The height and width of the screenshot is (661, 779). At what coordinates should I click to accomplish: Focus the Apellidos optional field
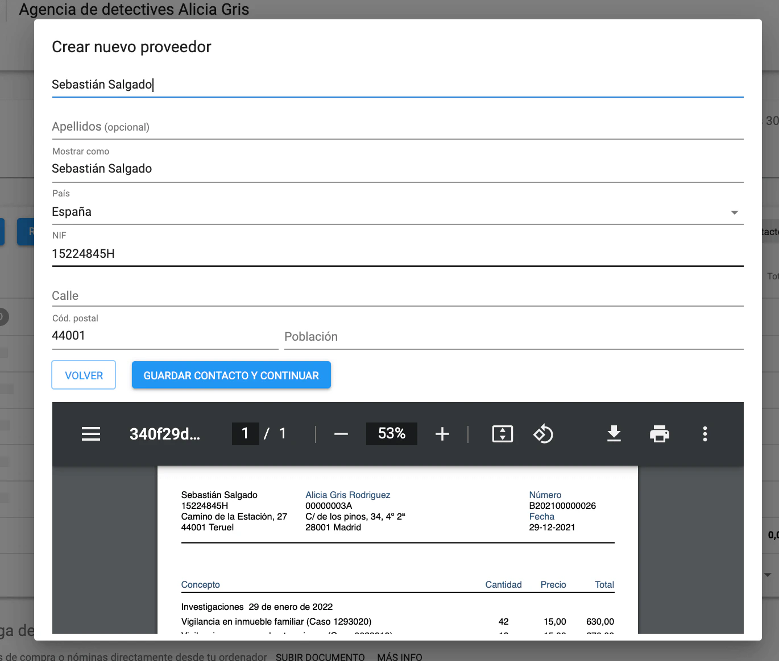coord(397,127)
